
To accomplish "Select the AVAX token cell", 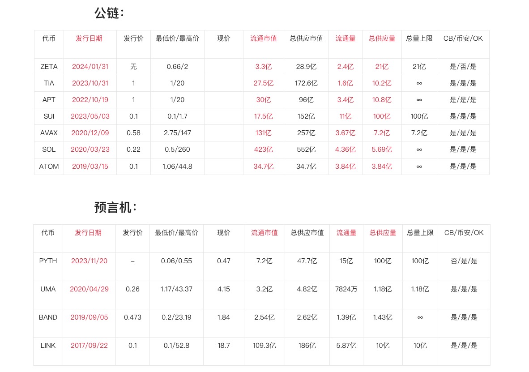I will (x=49, y=133).
